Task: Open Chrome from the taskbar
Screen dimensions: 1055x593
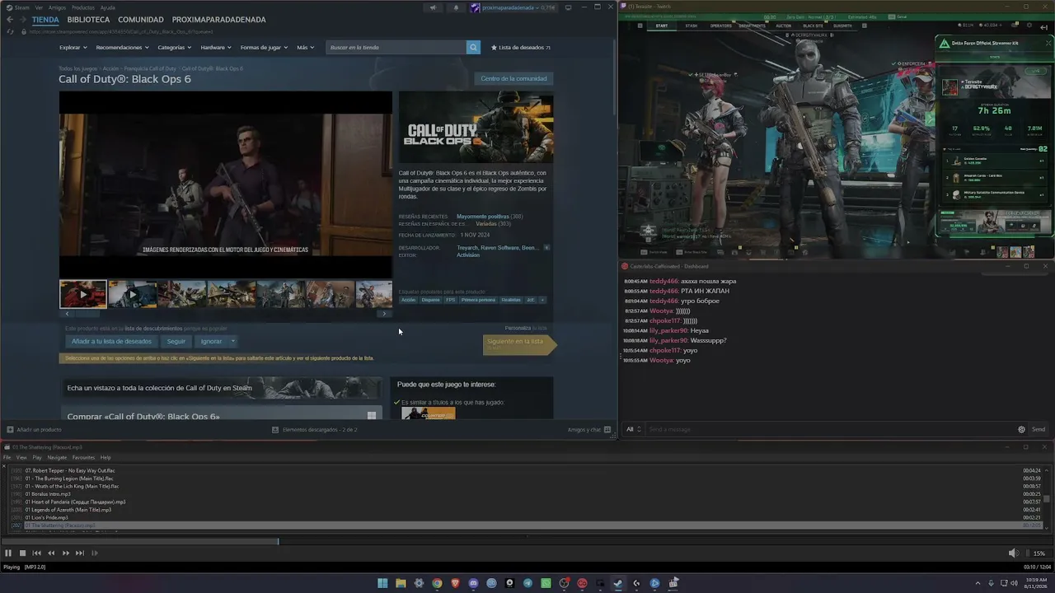Action: (437, 583)
